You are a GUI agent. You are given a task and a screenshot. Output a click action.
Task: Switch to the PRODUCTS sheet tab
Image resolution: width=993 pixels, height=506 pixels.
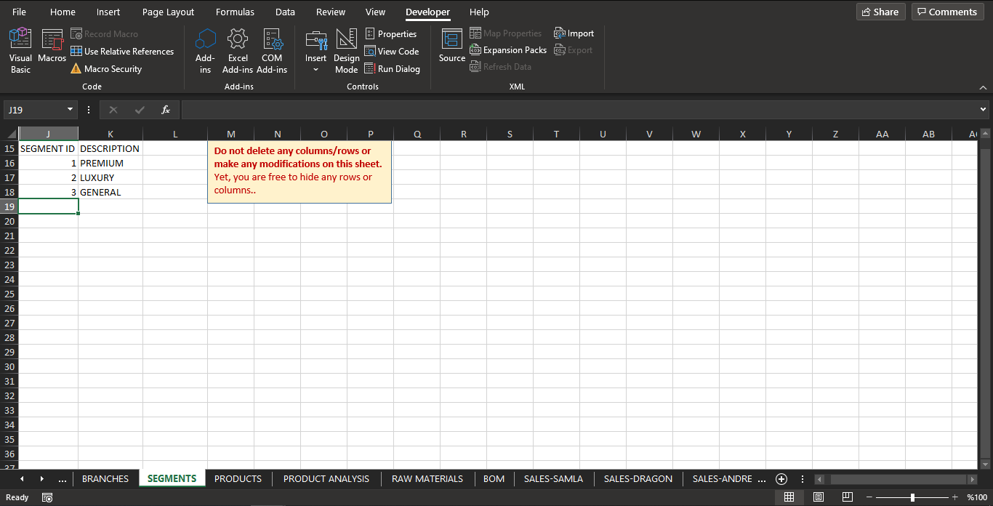coord(238,478)
